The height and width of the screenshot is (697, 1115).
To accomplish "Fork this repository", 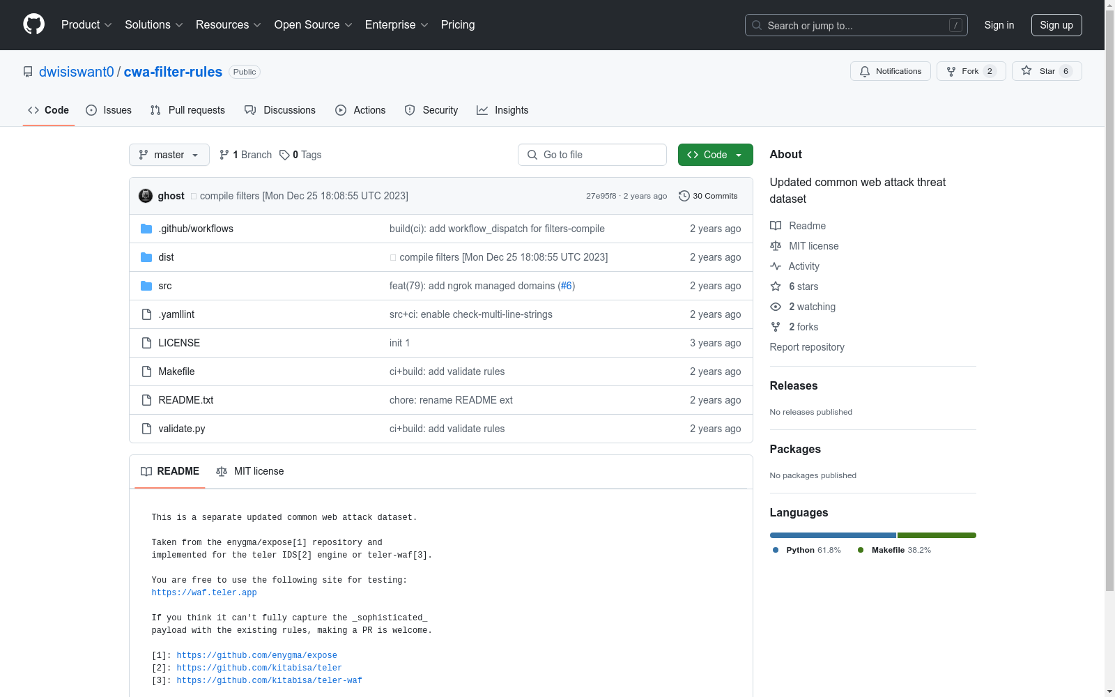I will tap(971, 71).
